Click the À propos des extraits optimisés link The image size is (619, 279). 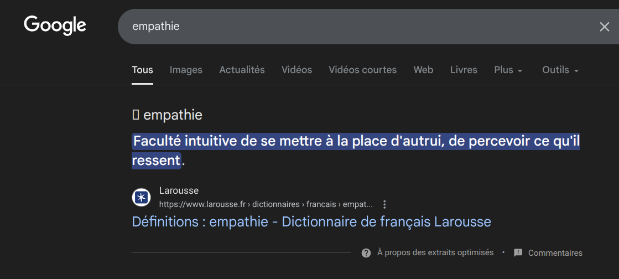pyautogui.click(x=435, y=252)
